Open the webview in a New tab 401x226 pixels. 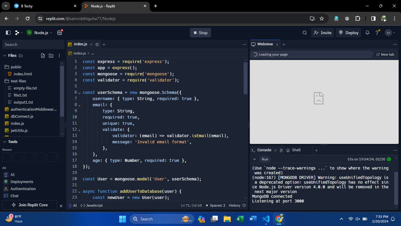coord(386,55)
